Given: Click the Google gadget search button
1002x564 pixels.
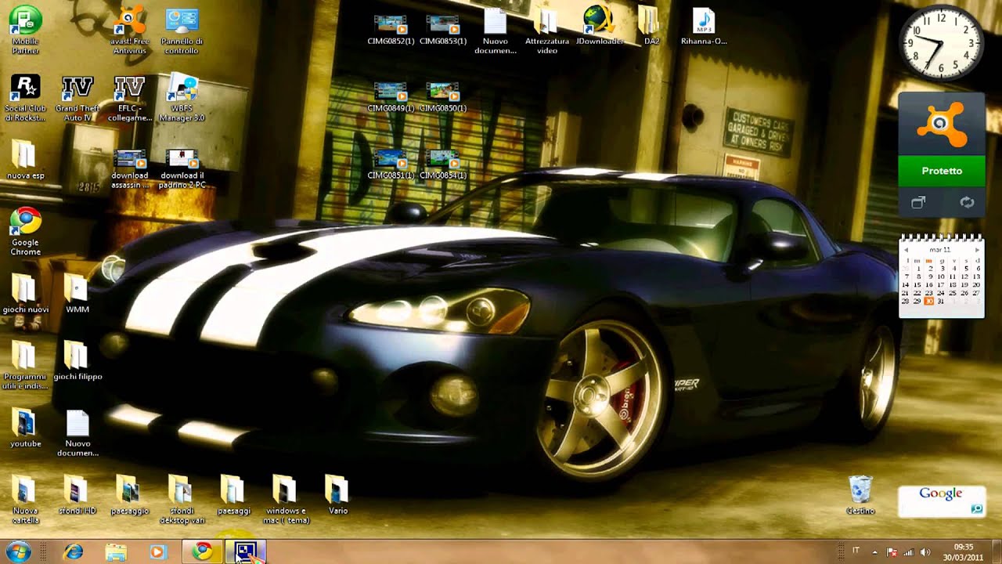Looking at the screenshot, I should (x=977, y=508).
